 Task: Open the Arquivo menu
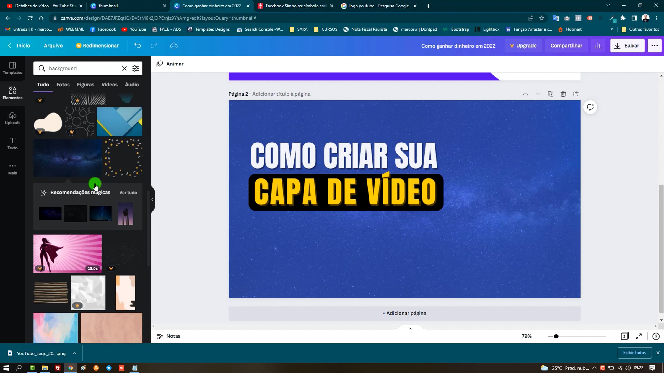point(53,46)
